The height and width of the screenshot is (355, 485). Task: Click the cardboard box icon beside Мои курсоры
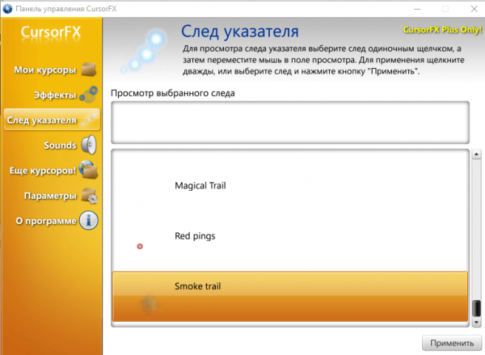pyautogui.click(x=89, y=69)
